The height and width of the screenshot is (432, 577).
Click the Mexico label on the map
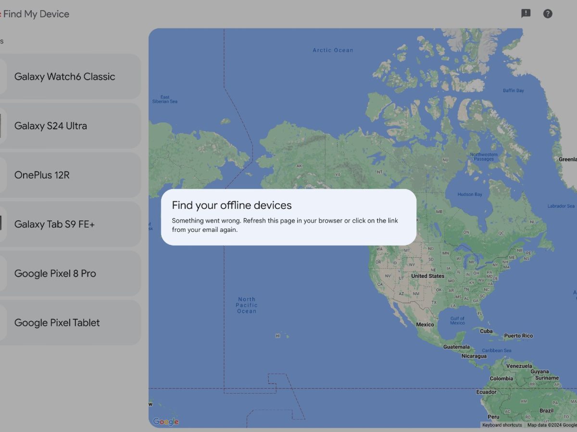coord(425,324)
